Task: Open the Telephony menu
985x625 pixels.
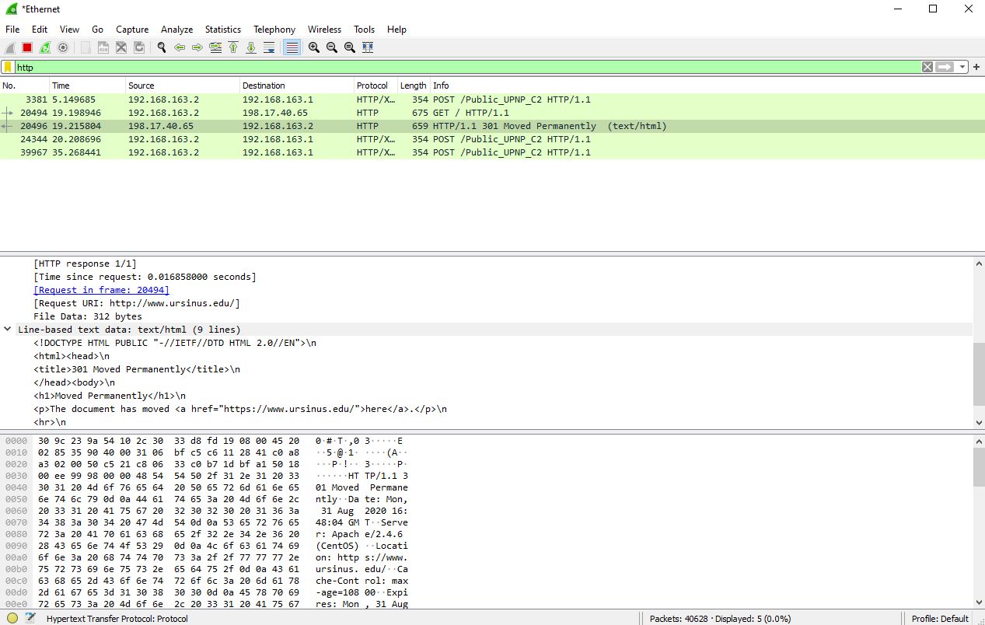Action: click(x=274, y=30)
